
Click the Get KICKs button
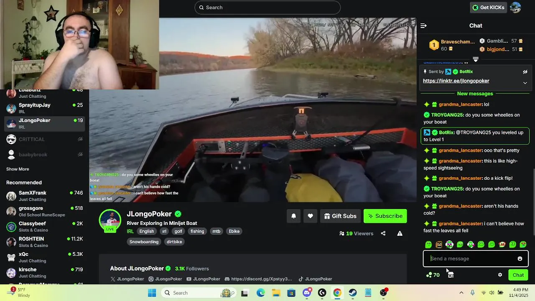488,8
